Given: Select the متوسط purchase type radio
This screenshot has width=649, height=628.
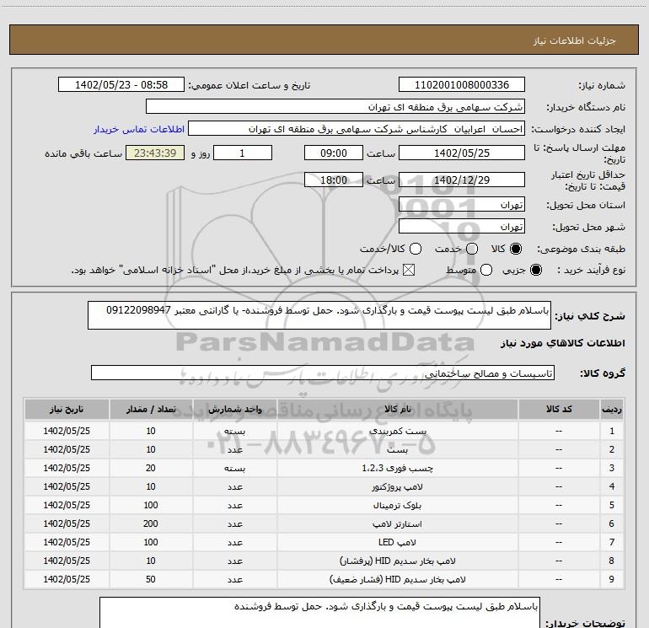Looking at the screenshot, I should click(x=486, y=270).
